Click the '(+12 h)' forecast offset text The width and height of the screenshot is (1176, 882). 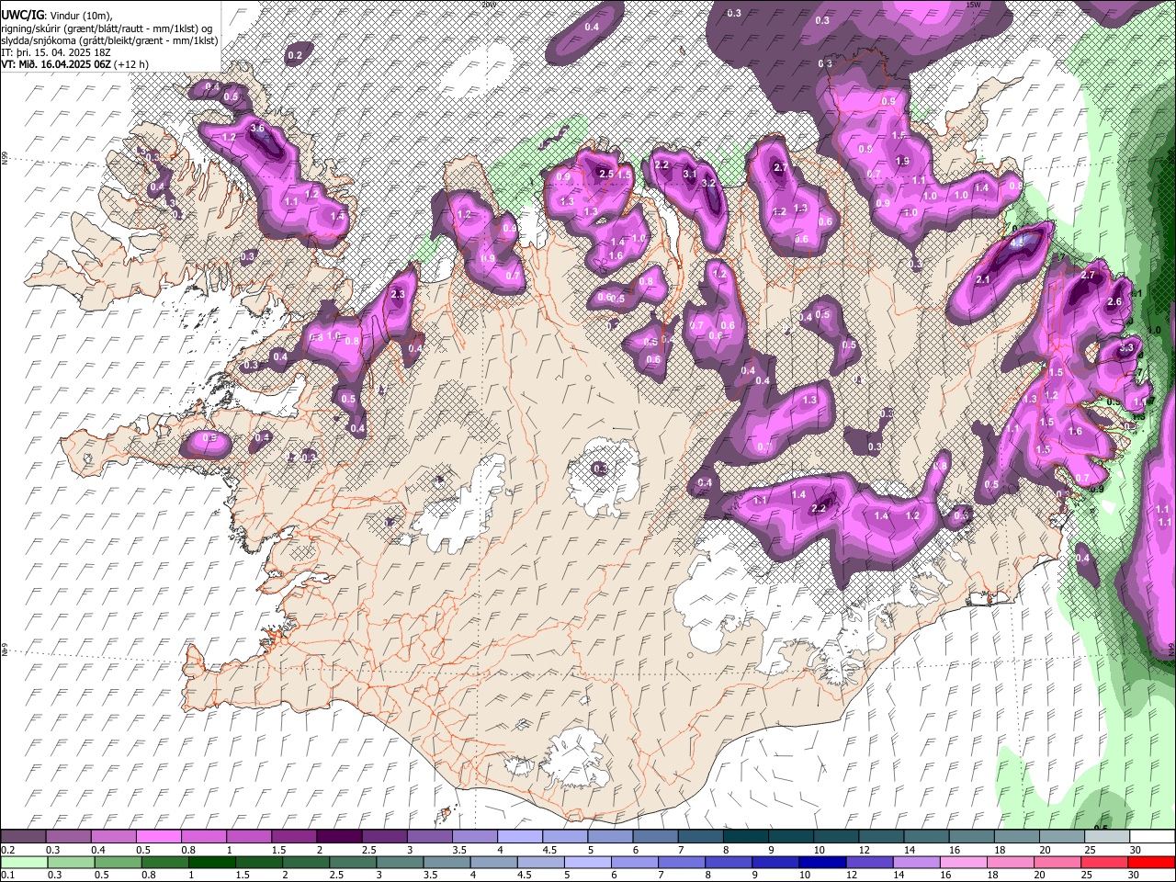coord(132,64)
